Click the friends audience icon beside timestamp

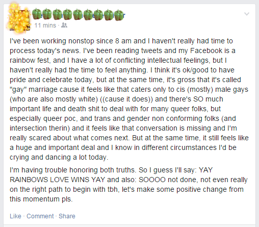(x=64, y=26)
